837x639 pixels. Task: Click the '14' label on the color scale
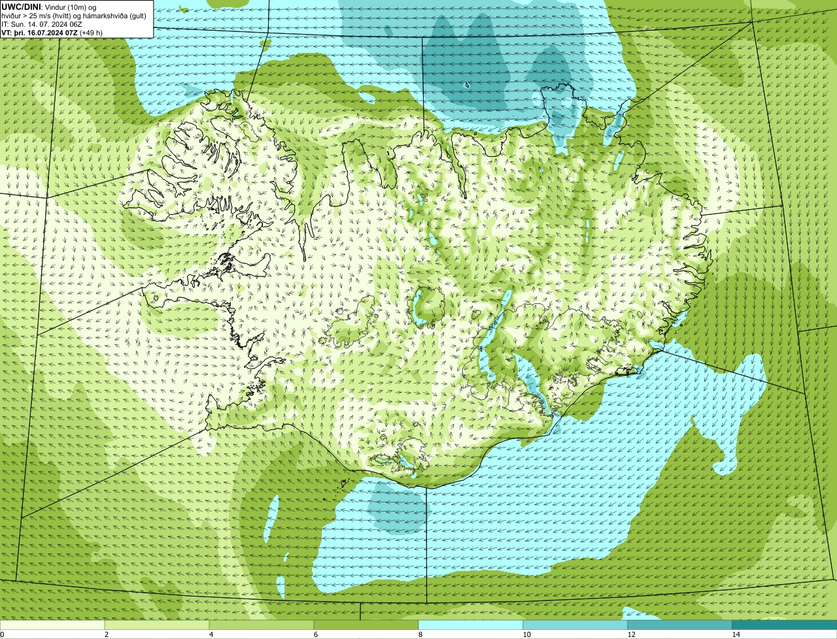coord(736,634)
